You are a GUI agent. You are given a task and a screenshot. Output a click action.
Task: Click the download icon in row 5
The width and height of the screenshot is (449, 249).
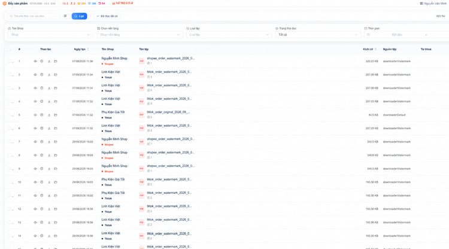(49, 115)
